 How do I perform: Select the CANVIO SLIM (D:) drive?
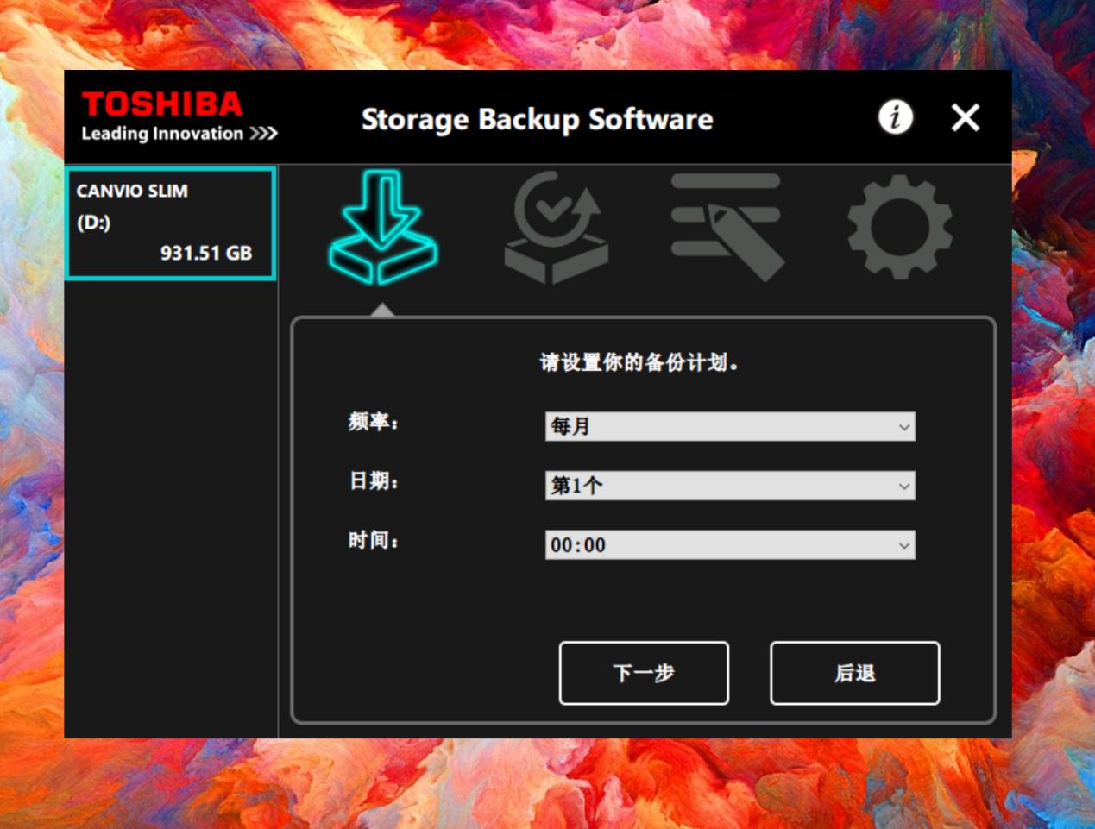[x=171, y=223]
